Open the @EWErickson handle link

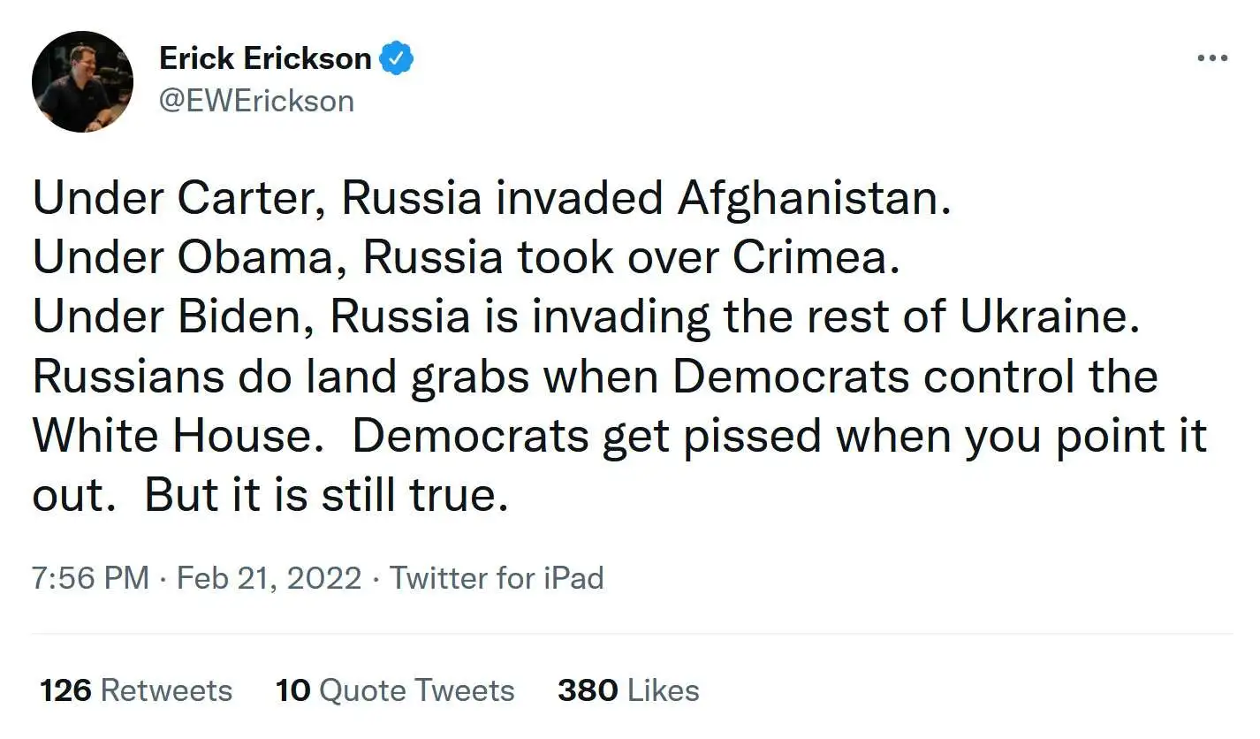click(x=256, y=101)
